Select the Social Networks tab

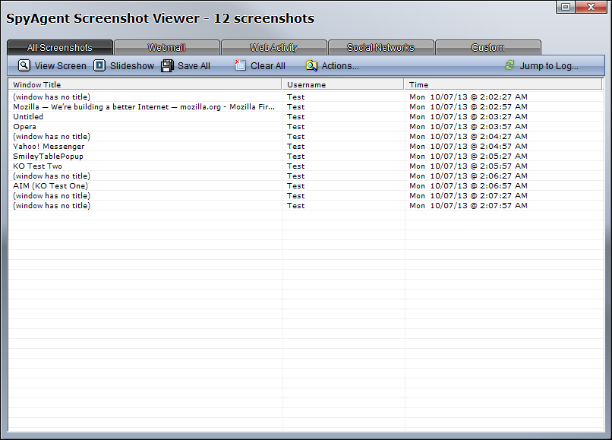point(380,48)
